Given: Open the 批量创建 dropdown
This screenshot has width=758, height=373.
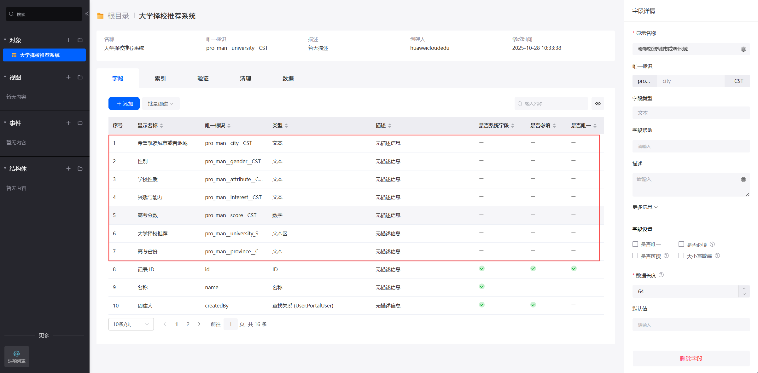Looking at the screenshot, I should click(161, 104).
